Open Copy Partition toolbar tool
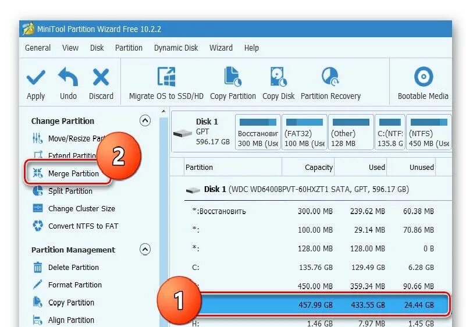 [233, 84]
